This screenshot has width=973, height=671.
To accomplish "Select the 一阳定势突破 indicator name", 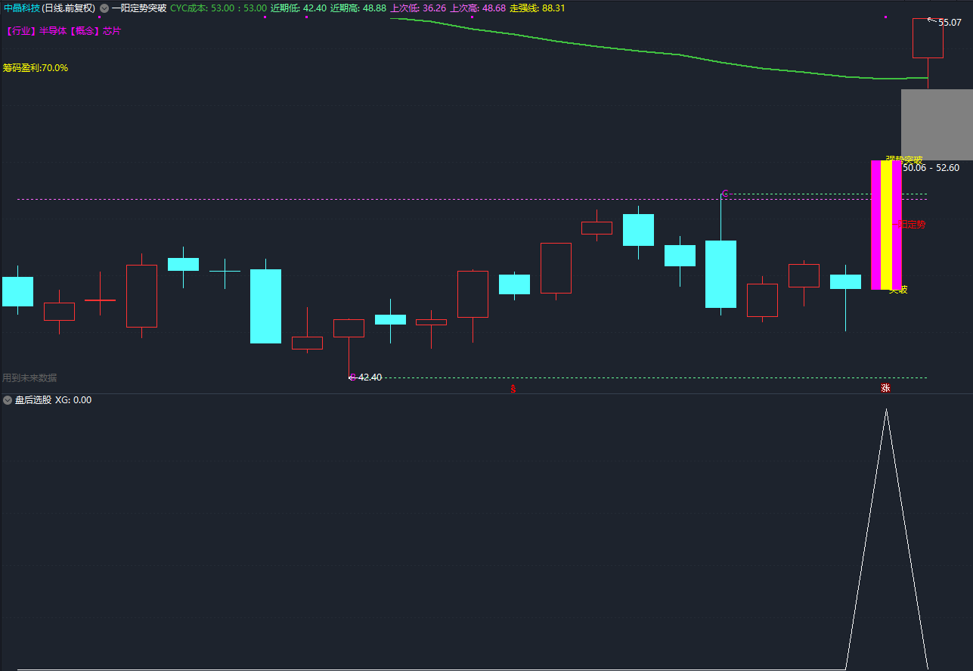I will pos(139,8).
